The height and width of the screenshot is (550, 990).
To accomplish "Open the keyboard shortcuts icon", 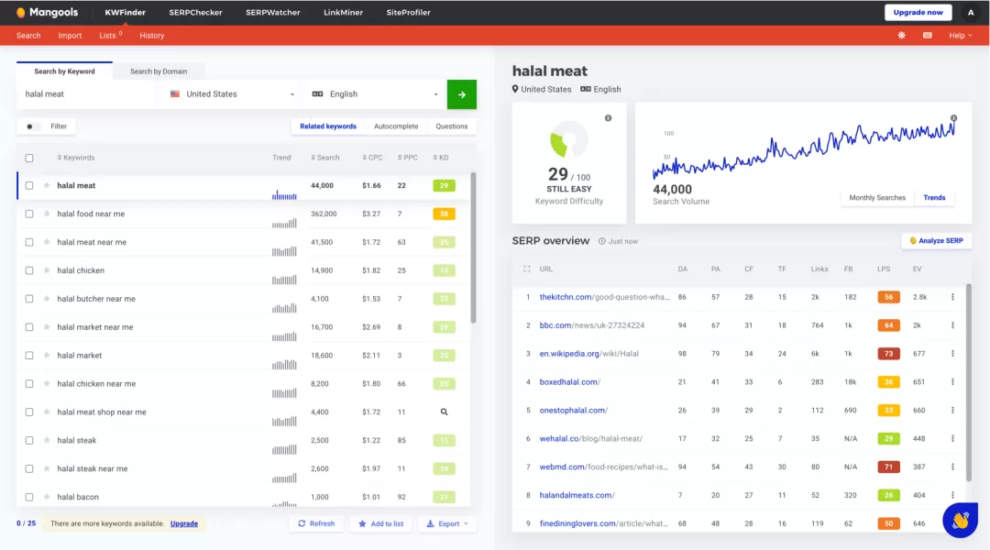I will 928,36.
